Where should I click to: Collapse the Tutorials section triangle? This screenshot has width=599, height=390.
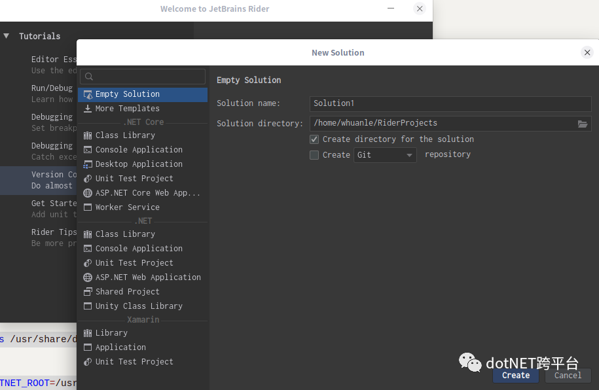click(x=7, y=36)
